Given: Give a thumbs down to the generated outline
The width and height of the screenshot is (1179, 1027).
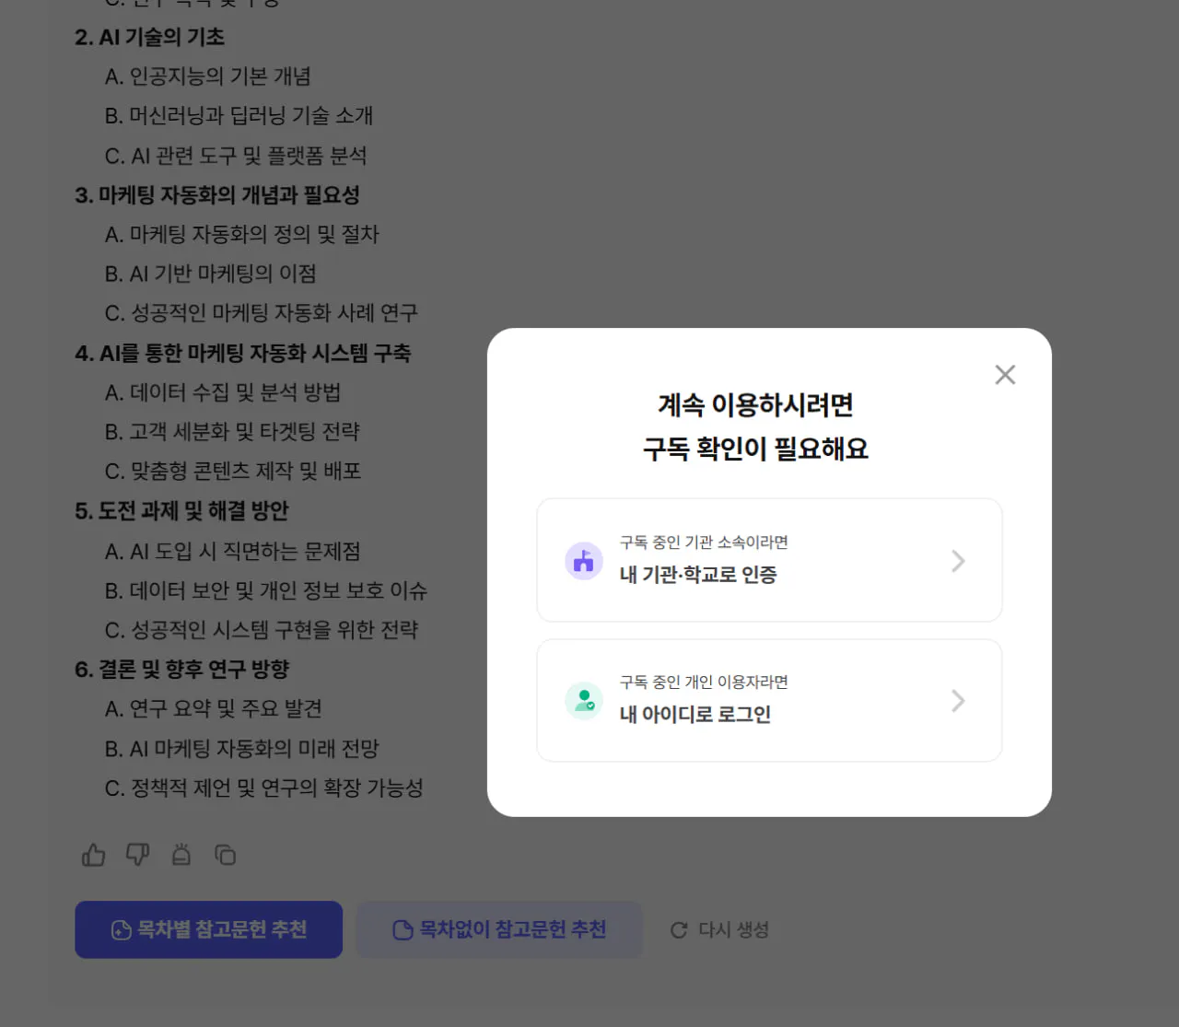Looking at the screenshot, I should (x=136, y=855).
